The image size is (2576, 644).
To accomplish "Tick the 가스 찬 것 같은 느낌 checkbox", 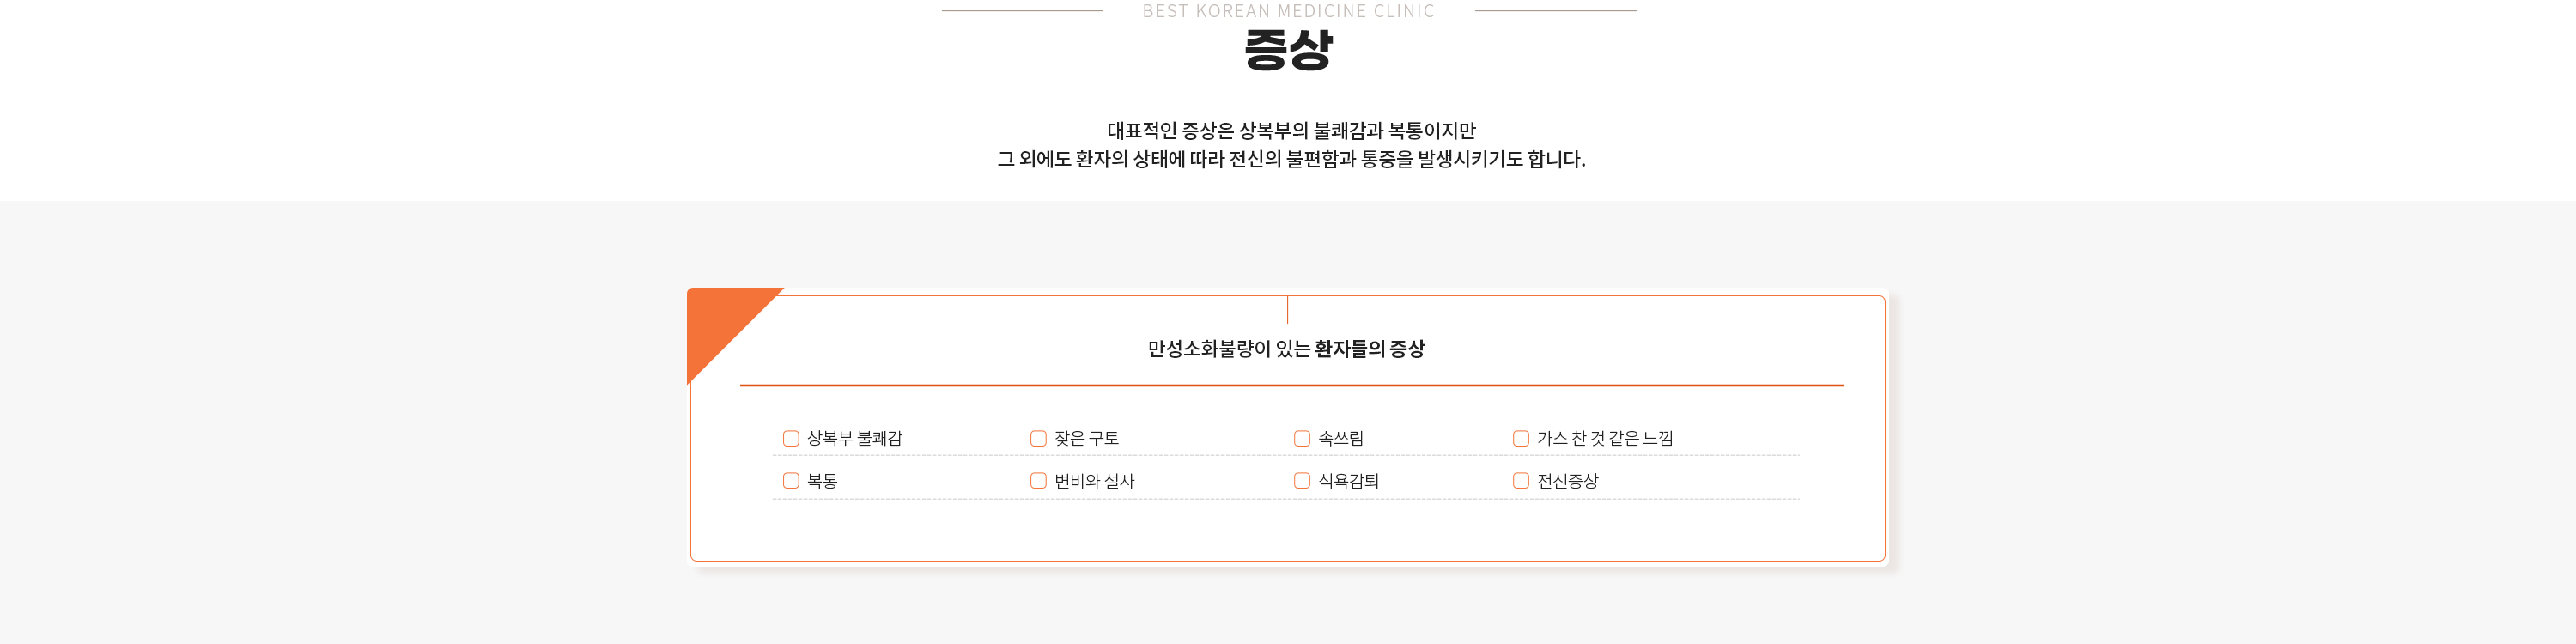I will point(1521,438).
